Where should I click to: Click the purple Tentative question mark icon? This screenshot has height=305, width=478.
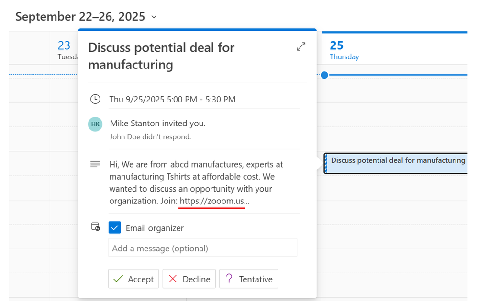coord(229,279)
